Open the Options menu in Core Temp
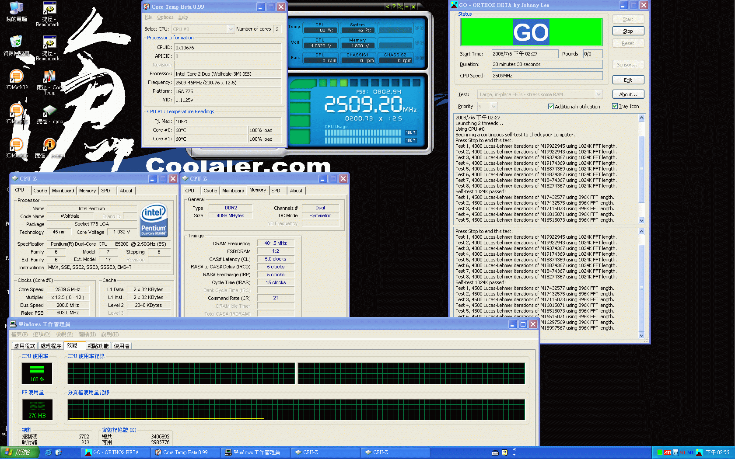This screenshot has width=735, height=459. 165,17
